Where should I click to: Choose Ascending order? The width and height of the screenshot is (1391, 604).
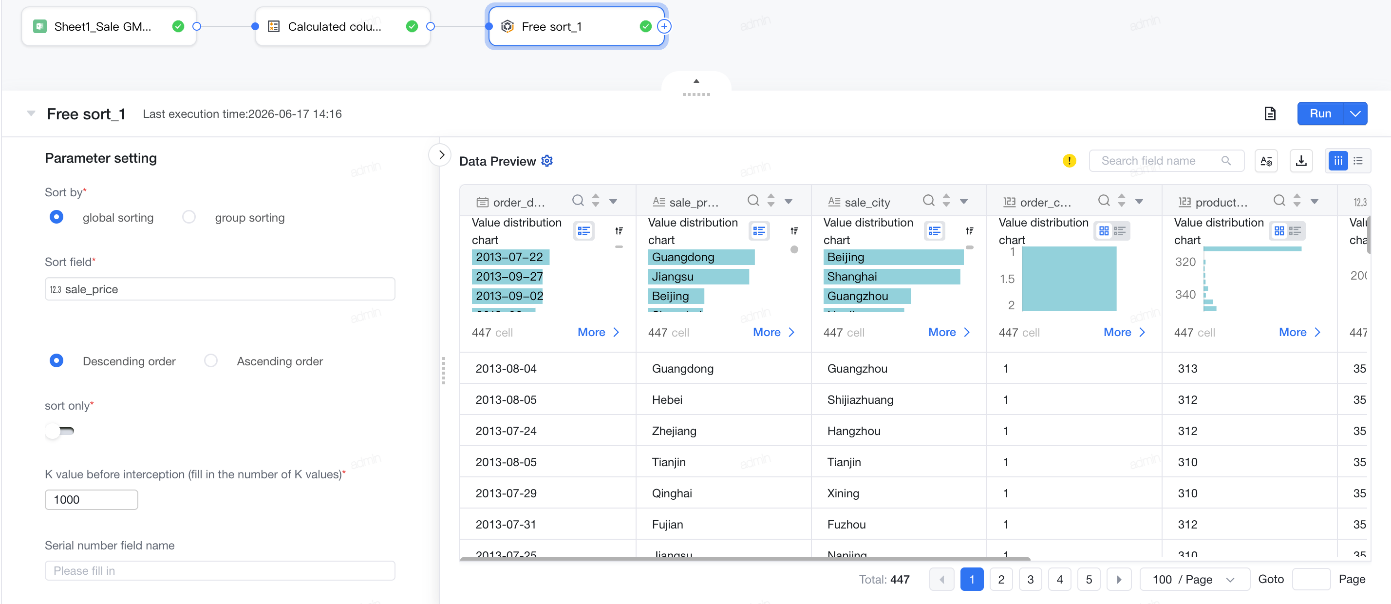[x=210, y=361]
